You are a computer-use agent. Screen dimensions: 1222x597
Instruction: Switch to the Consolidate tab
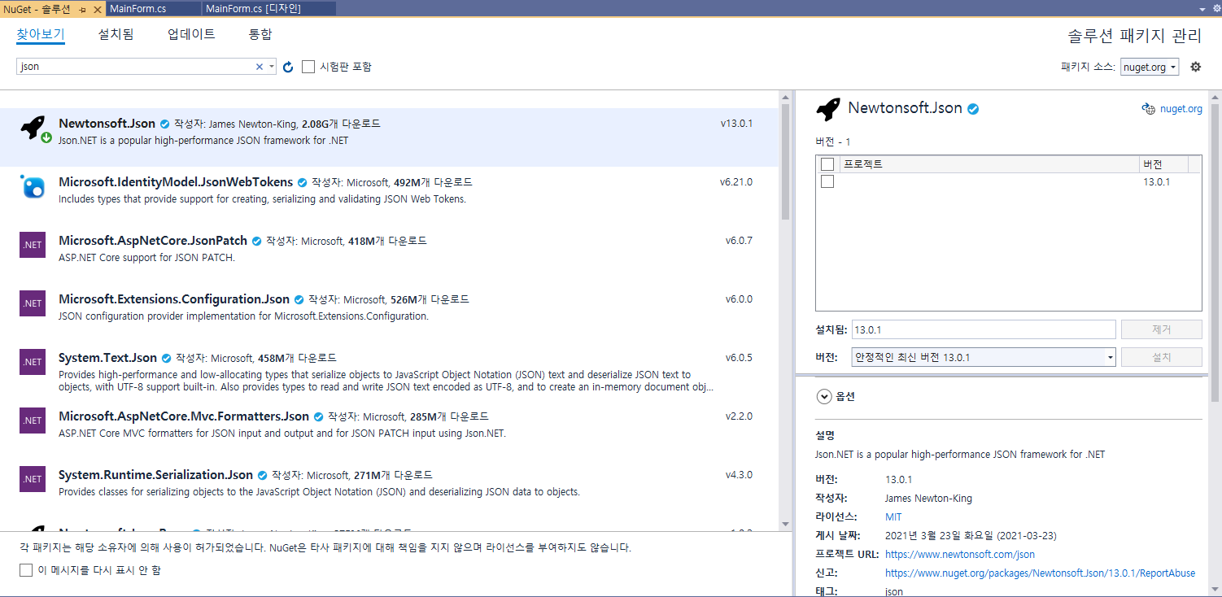260,34
